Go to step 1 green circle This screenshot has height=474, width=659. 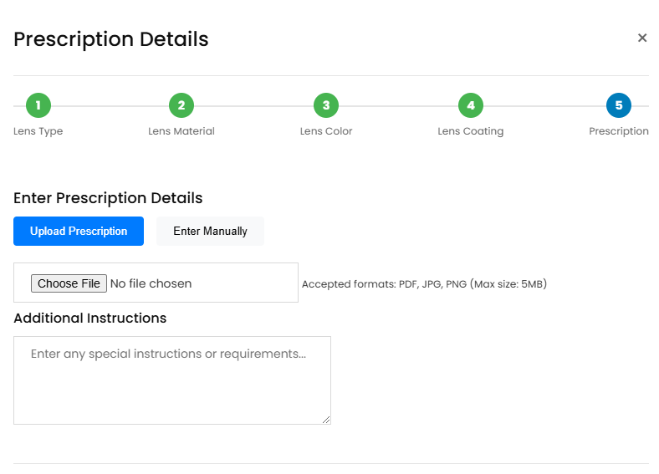pos(38,105)
